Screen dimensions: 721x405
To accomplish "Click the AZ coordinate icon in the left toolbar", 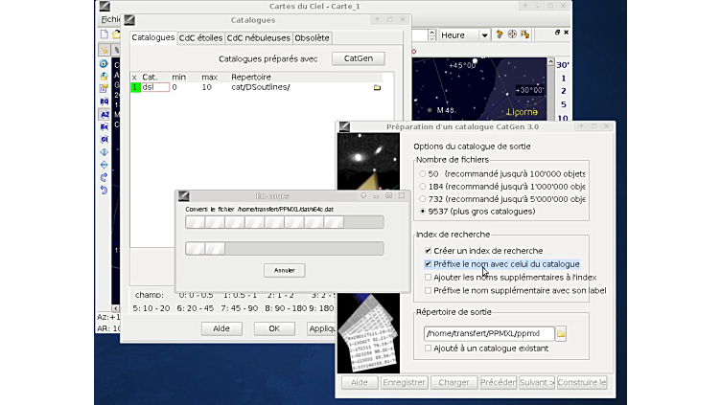I will point(105,114).
